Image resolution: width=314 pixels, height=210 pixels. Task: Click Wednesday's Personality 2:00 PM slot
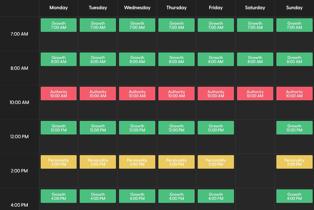click(x=137, y=162)
